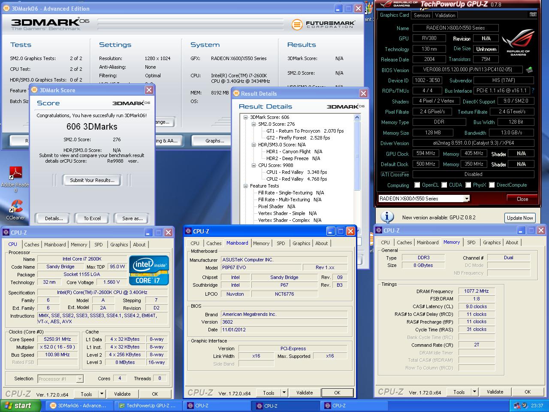Select HDR1 - Canyon Flight row
The image size is (549, 412).
pos(294,151)
